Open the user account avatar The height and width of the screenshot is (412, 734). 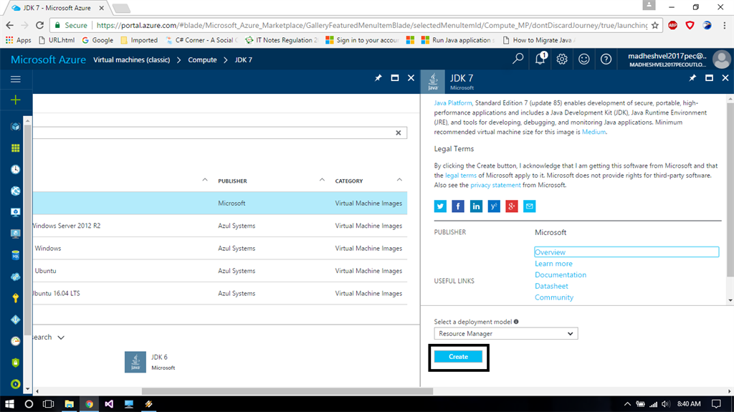pyautogui.click(x=721, y=59)
